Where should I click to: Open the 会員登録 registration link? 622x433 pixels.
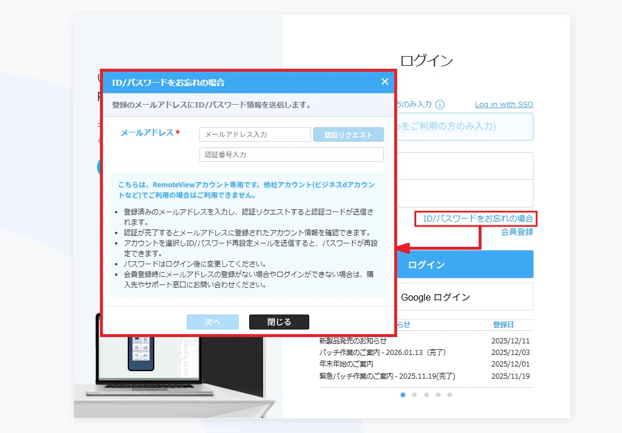(516, 232)
